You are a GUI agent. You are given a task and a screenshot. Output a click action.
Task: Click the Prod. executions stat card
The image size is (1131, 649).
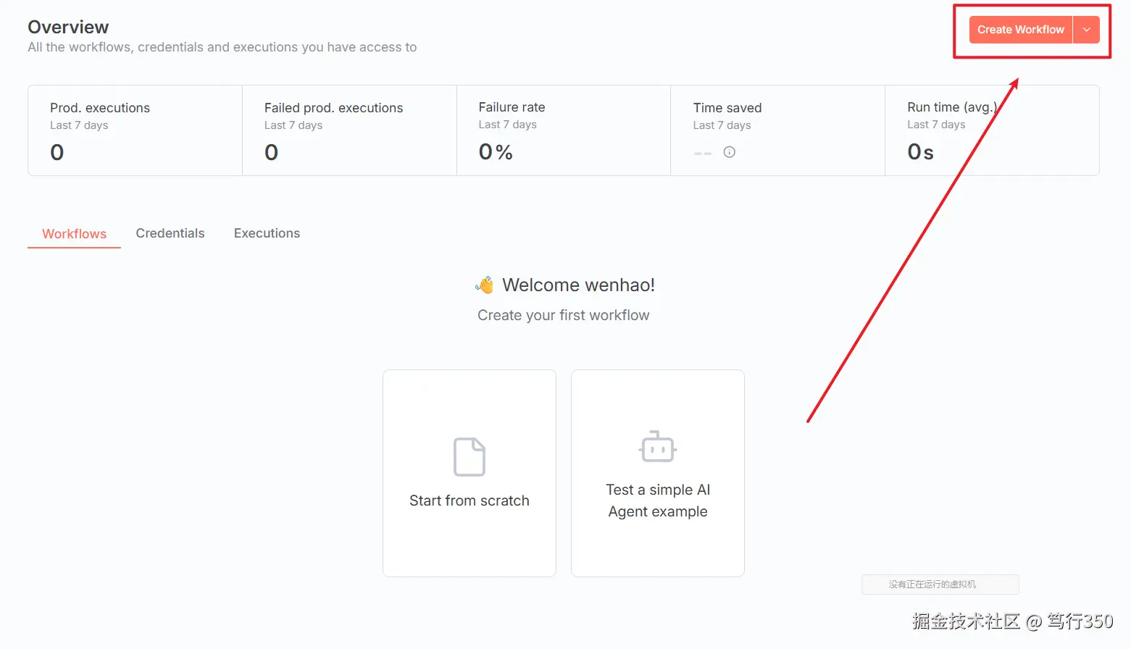tap(135, 130)
